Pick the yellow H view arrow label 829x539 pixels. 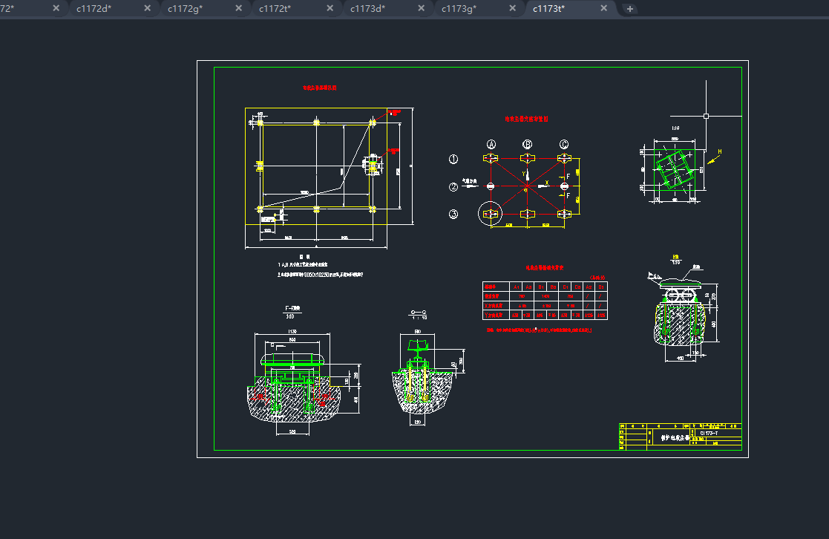[720, 151]
